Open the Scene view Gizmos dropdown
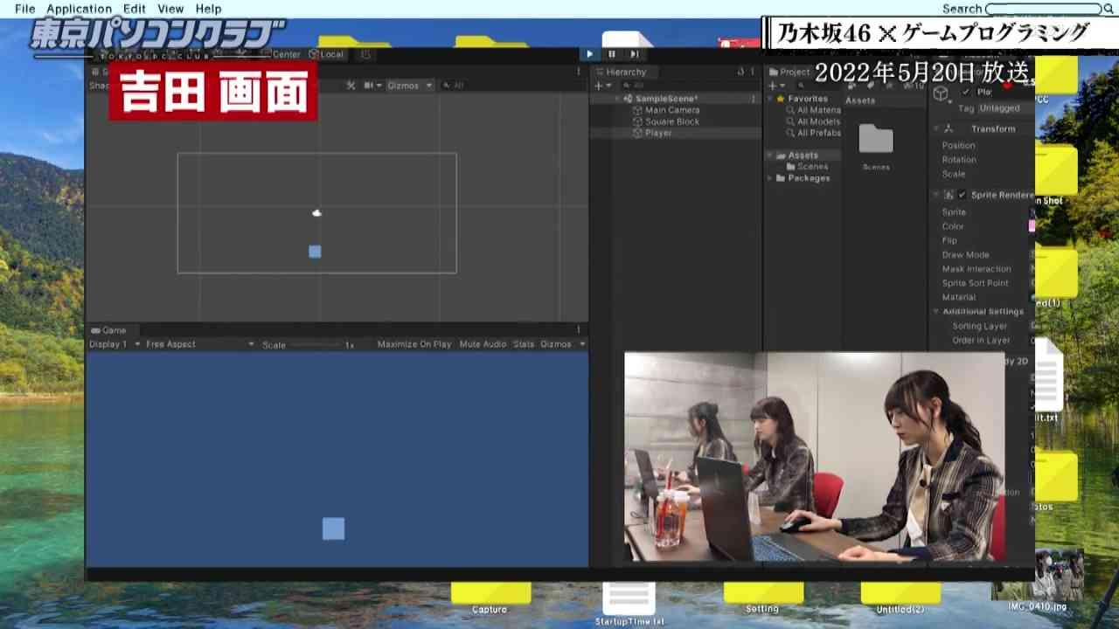The width and height of the screenshot is (1119, 629). coord(409,86)
